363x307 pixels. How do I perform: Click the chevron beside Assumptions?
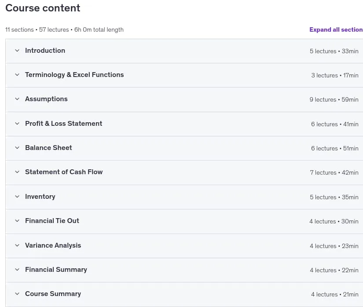17,99
